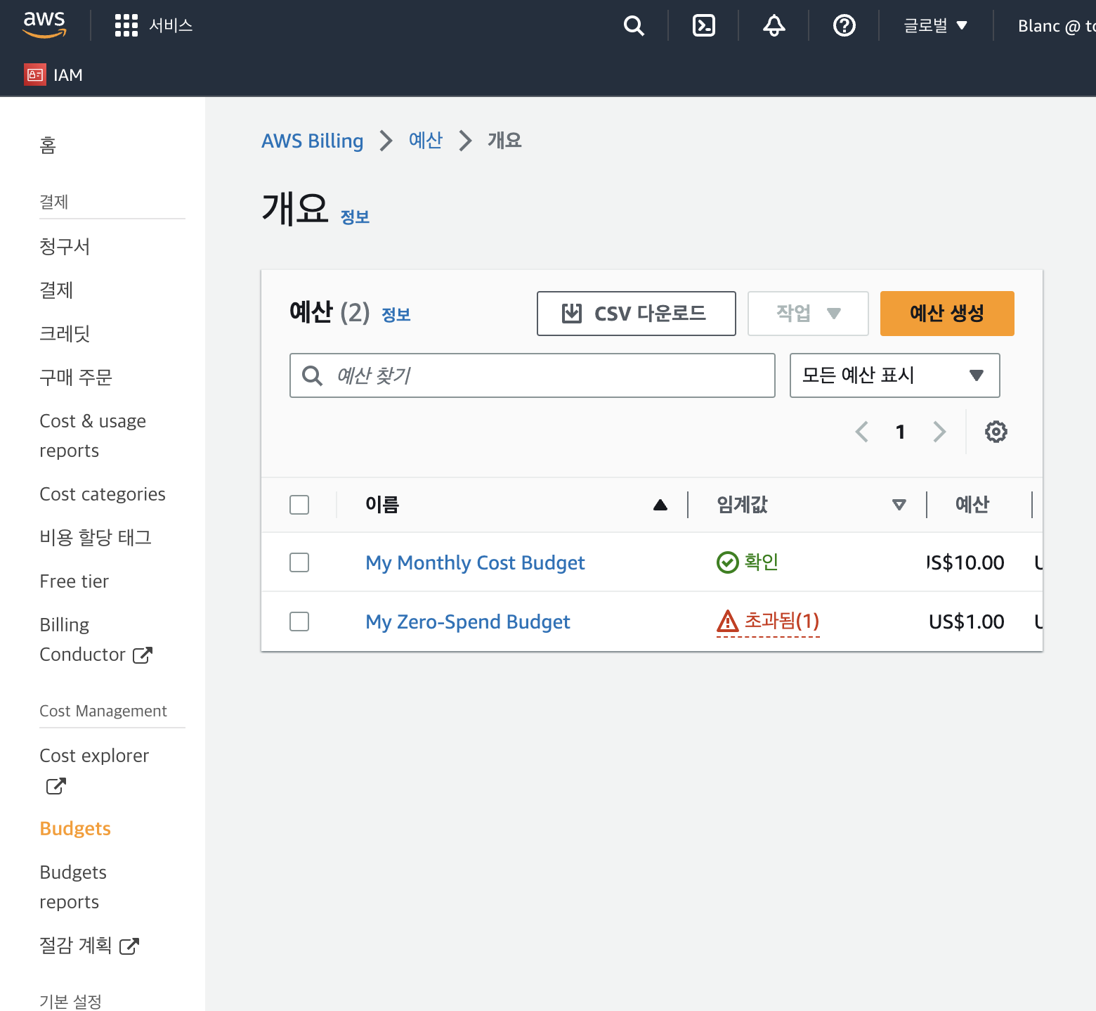The image size is (1096, 1011).
Task: Open Free tier sidebar item
Action: tap(74, 581)
